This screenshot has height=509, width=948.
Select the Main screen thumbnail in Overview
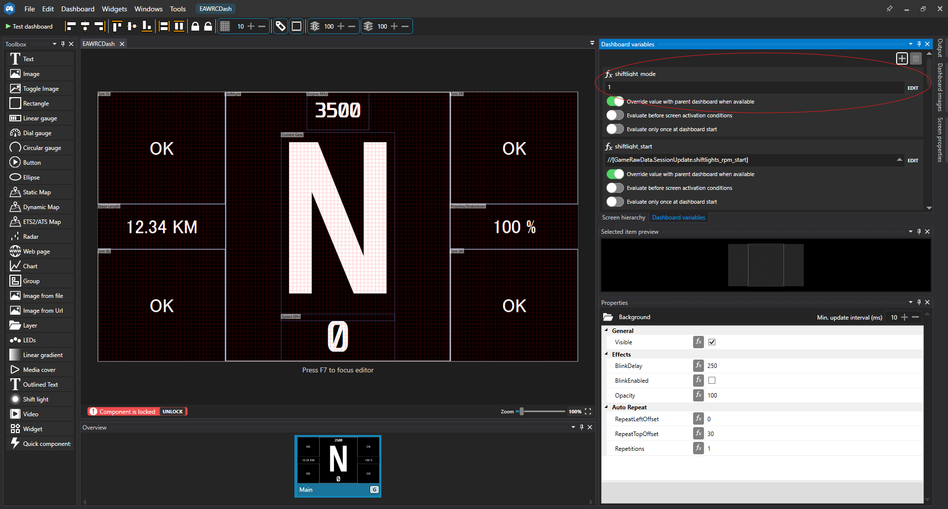coord(338,466)
